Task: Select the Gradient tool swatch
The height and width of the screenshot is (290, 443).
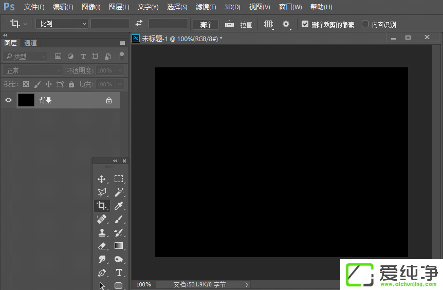Action: click(119, 246)
